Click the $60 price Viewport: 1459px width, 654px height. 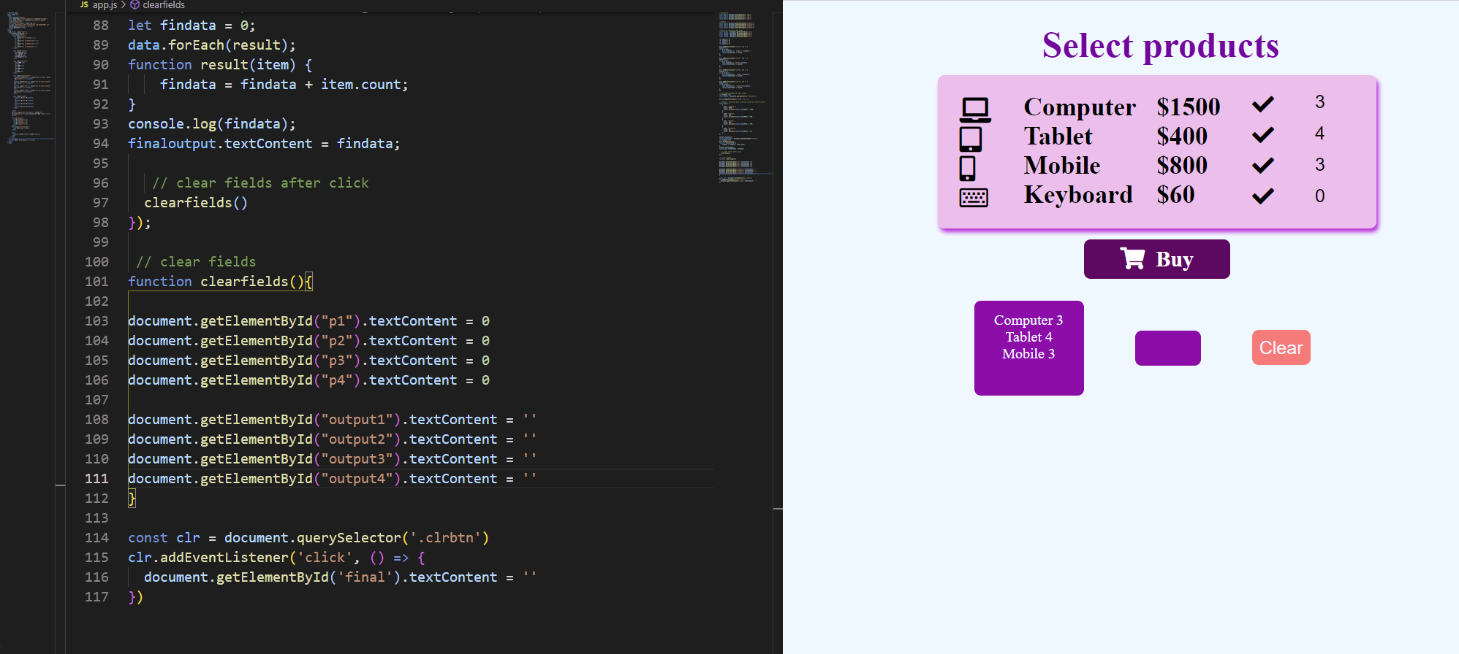click(1175, 195)
